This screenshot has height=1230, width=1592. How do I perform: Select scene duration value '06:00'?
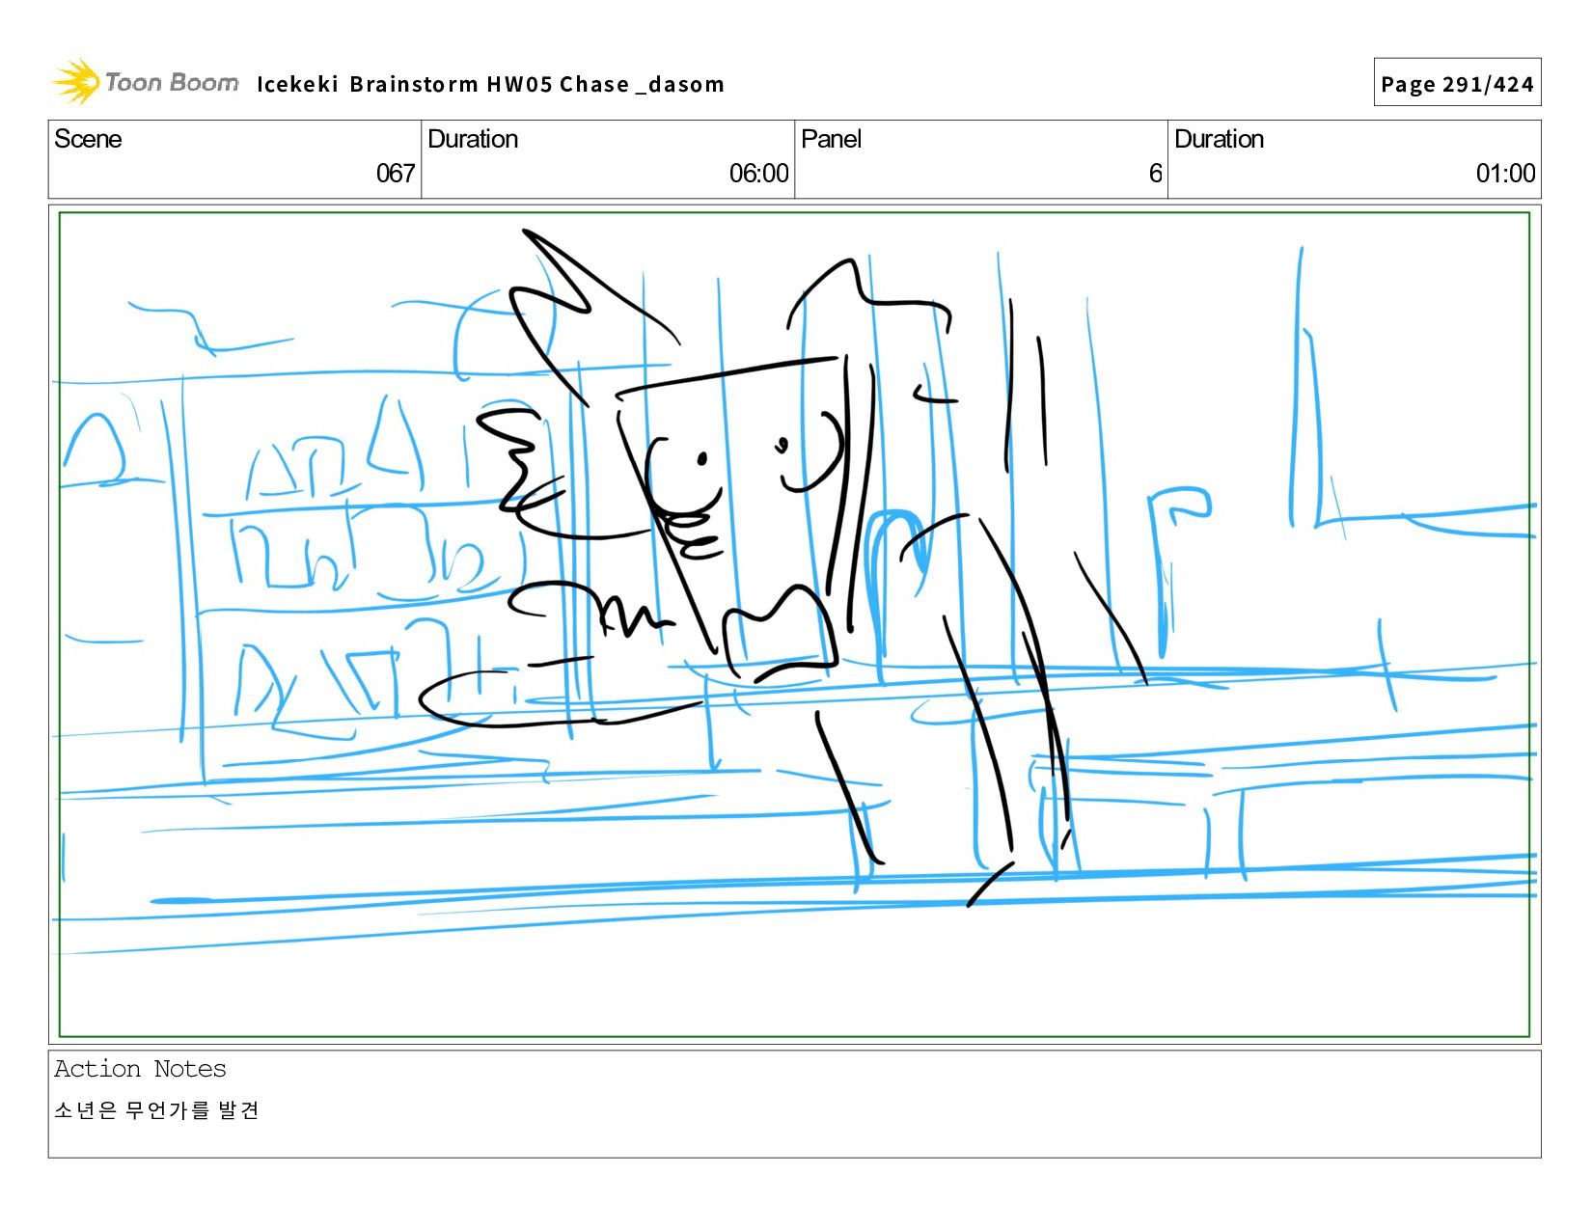click(x=758, y=174)
